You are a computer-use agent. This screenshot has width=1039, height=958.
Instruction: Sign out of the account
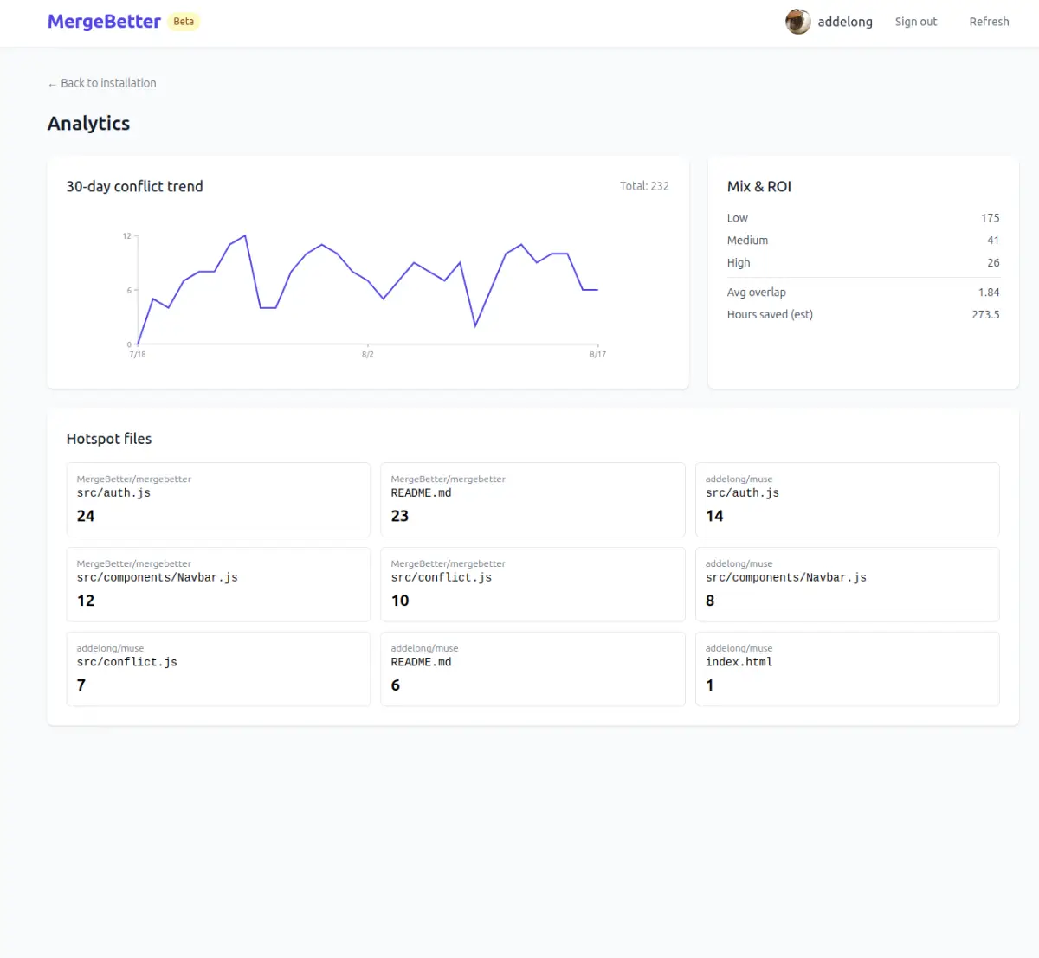(915, 22)
